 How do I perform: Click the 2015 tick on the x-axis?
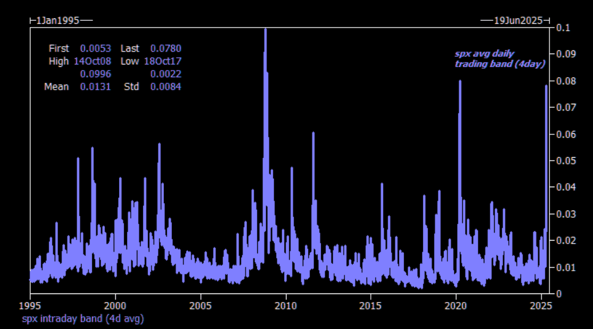pyautogui.click(x=370, y=305)
